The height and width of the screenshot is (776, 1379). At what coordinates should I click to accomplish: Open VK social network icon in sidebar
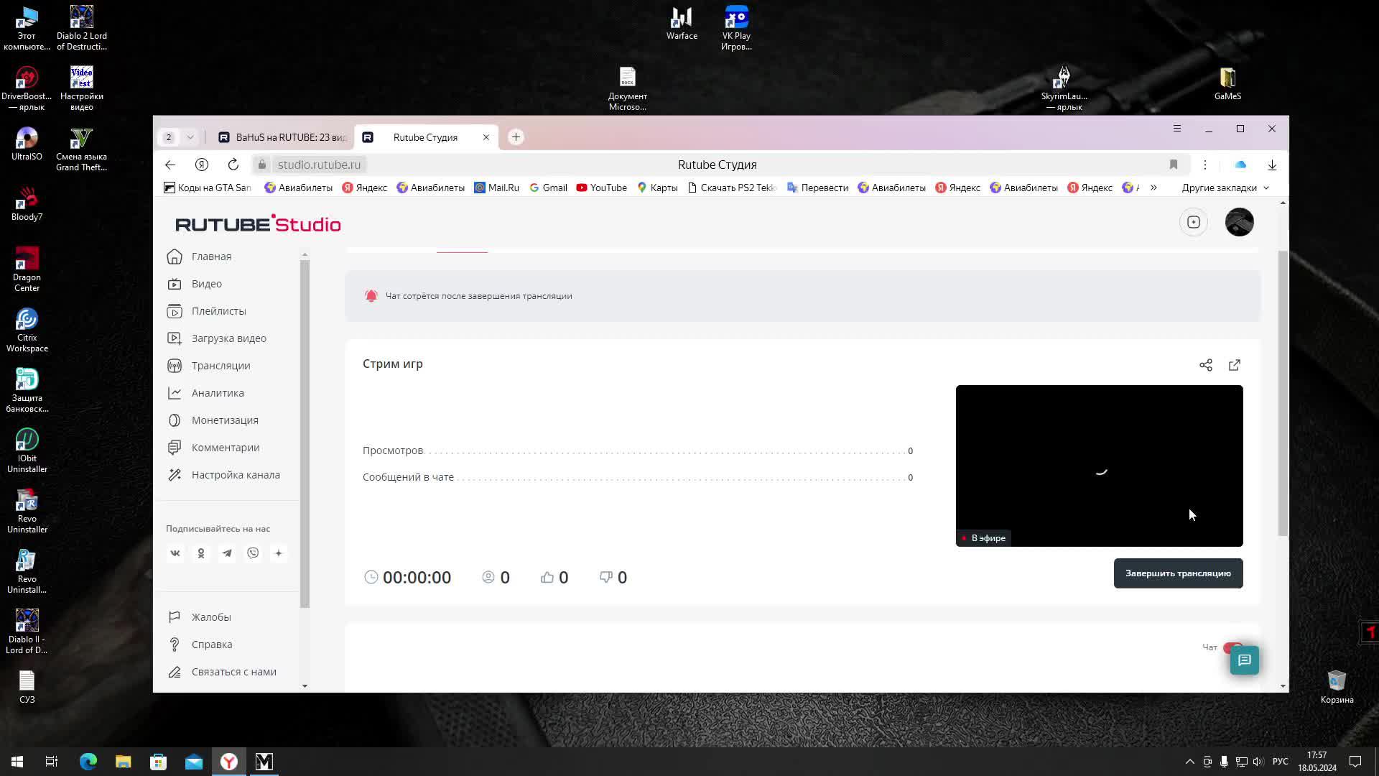(x=175, y=553)
